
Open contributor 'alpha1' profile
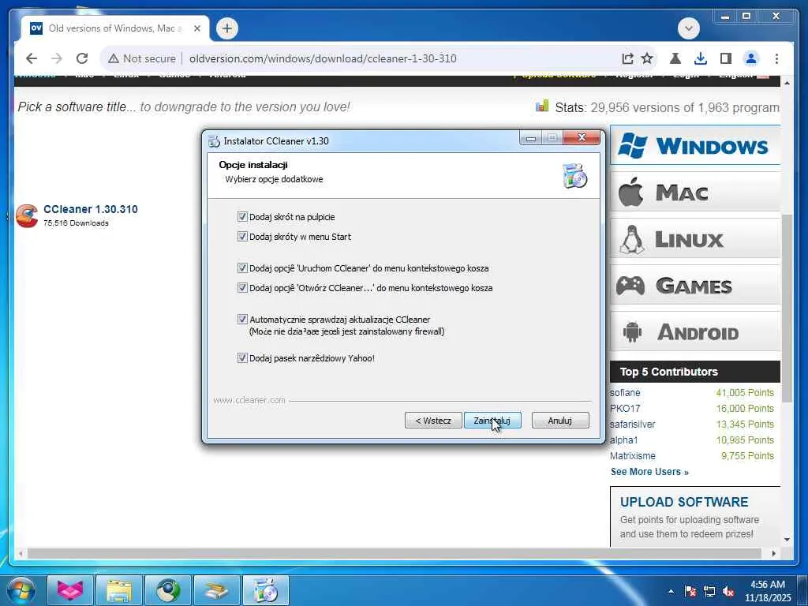pos(623,440)
